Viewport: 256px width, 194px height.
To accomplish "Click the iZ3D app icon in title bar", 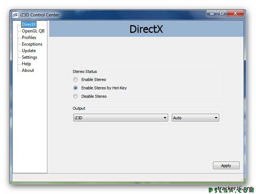I will pos(15,15).
